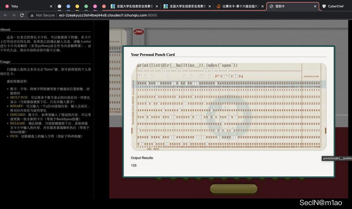
Task: Reload the current page
Action: (22, 15)
